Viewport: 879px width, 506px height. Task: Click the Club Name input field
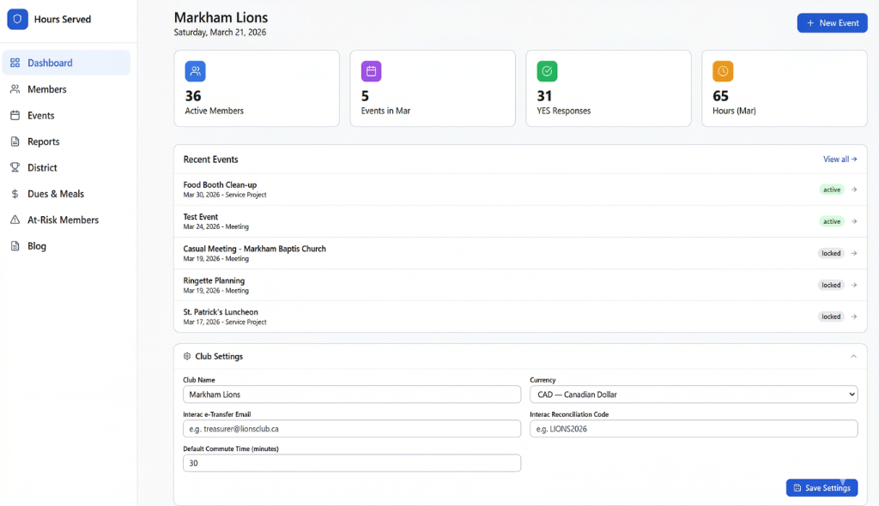(351, 394)
